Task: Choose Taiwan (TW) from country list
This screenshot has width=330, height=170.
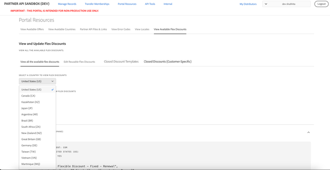Action: (37, 152)
